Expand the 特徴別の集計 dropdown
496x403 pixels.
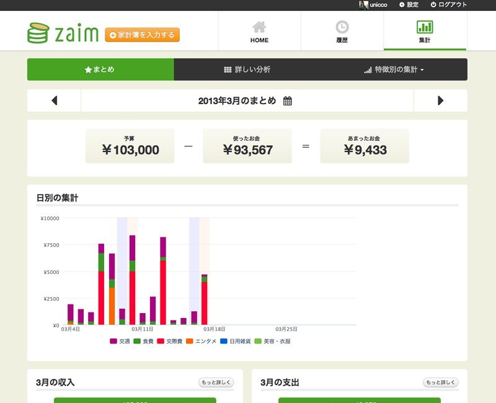(x=394, y=69)
